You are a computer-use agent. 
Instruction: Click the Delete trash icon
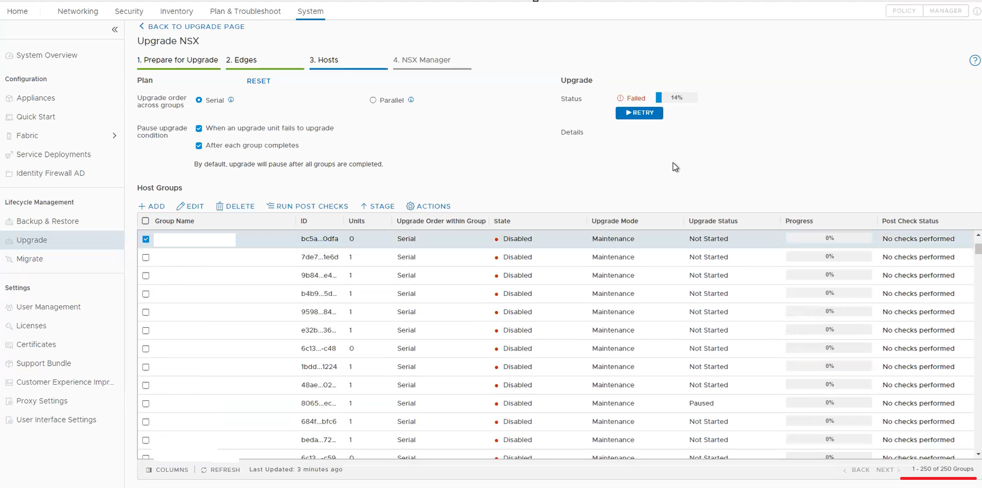pyautogui.click(x=219, y=207)
